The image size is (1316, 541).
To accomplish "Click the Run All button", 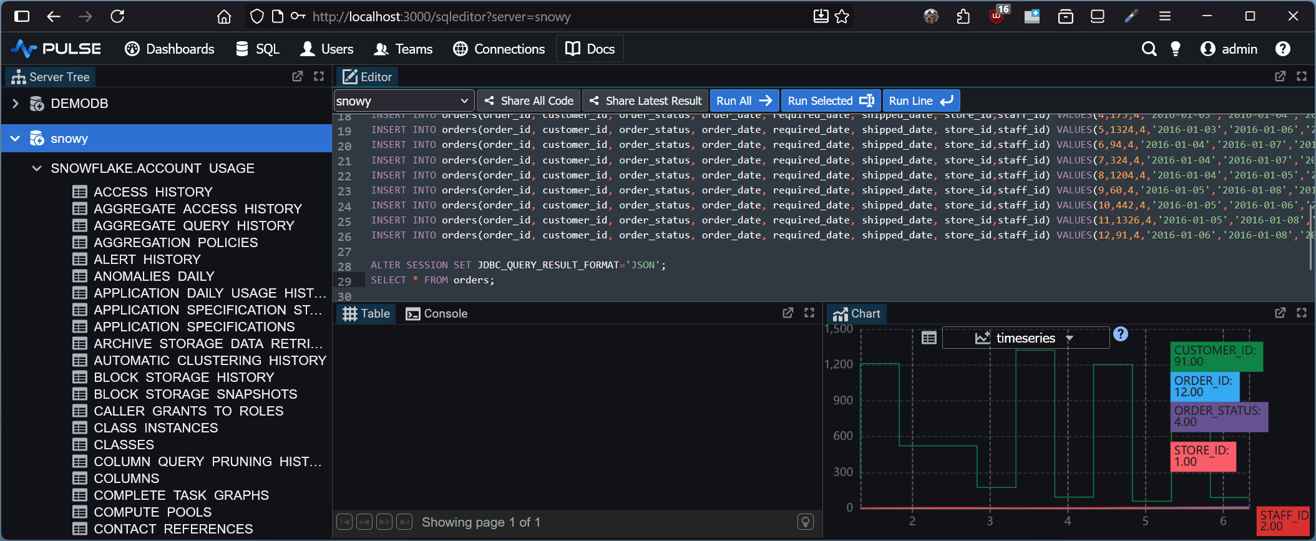I will click(x=744, y=101).
